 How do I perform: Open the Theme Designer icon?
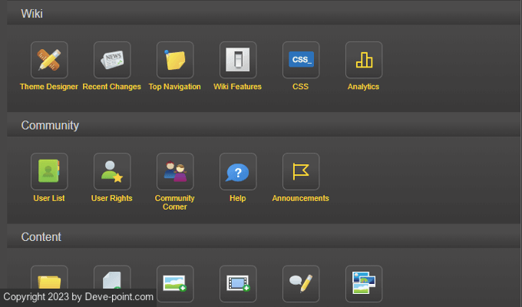coord(49,60)
